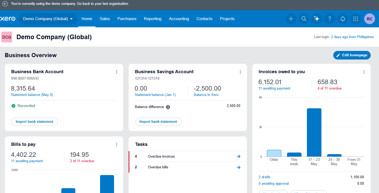Screen dimensions: 379x193
Task: Click the back arrow in demo banner
Action: point(5,4)
